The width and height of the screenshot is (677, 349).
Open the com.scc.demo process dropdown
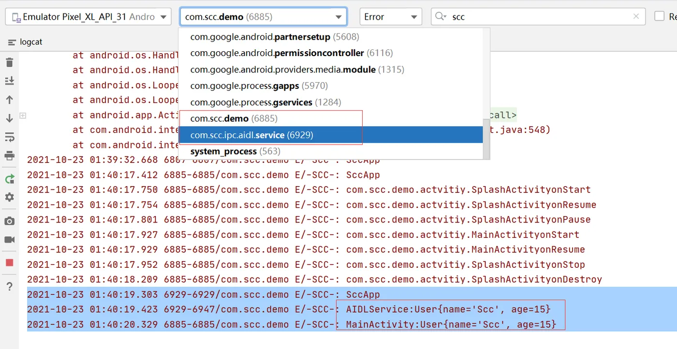pos(264,16)
